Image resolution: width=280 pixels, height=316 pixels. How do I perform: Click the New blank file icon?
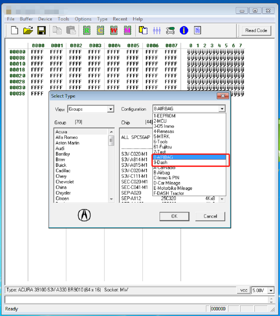(x=14, y=30)
